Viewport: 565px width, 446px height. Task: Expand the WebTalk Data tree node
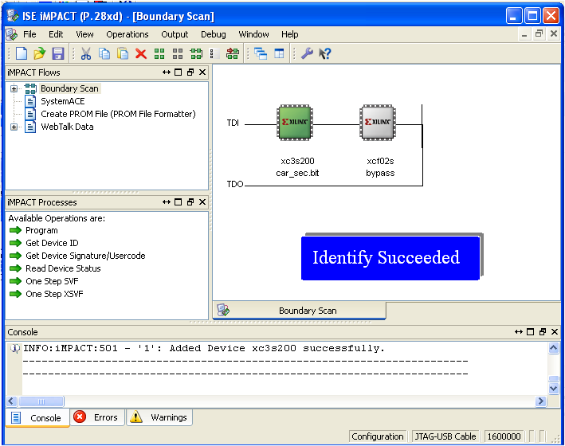pyautogui.click(x=14, y=127)
